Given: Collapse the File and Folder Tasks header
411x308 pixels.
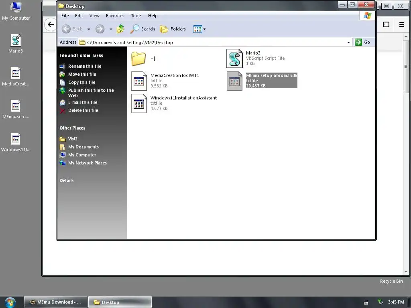Looking at the screenshot, I should (81, 55).
